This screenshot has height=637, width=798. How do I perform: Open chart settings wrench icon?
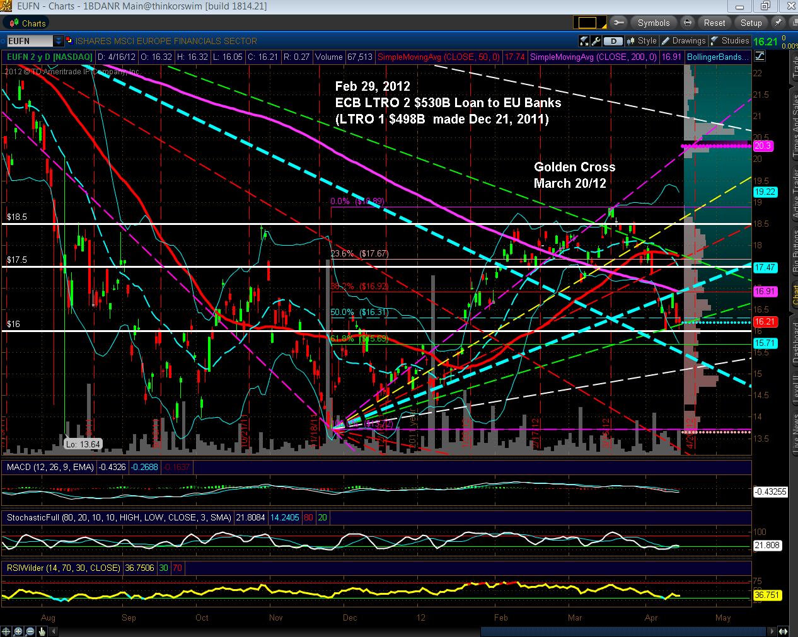coord(595,41)
